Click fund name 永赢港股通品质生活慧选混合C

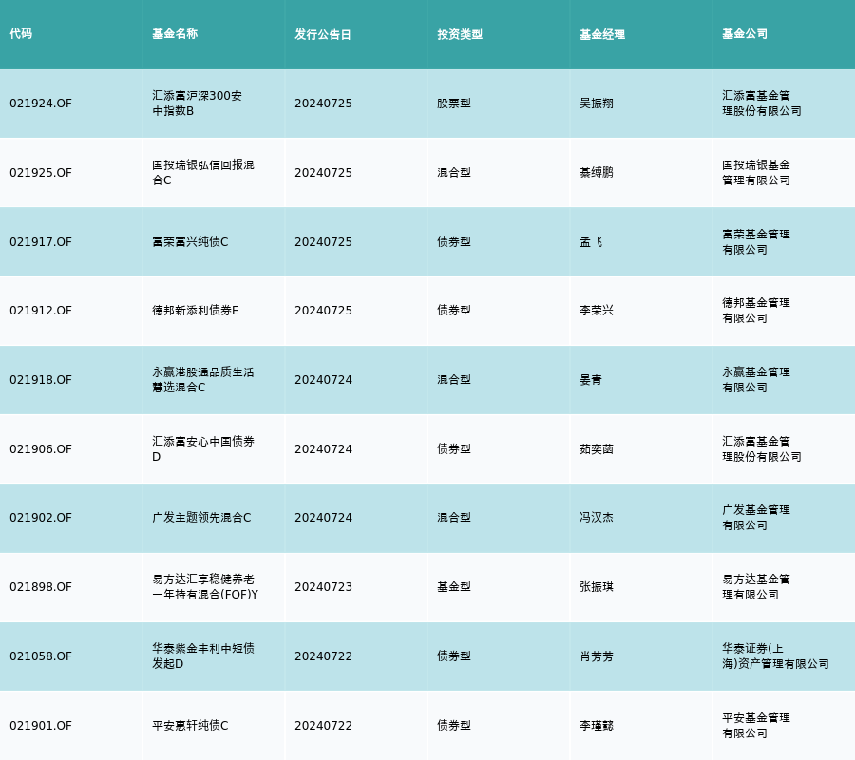pyautogui.click(x=203, y=379)
